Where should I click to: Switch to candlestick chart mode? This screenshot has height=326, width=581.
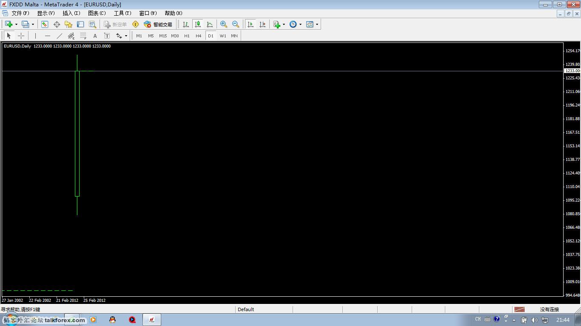tap(198, 24)
